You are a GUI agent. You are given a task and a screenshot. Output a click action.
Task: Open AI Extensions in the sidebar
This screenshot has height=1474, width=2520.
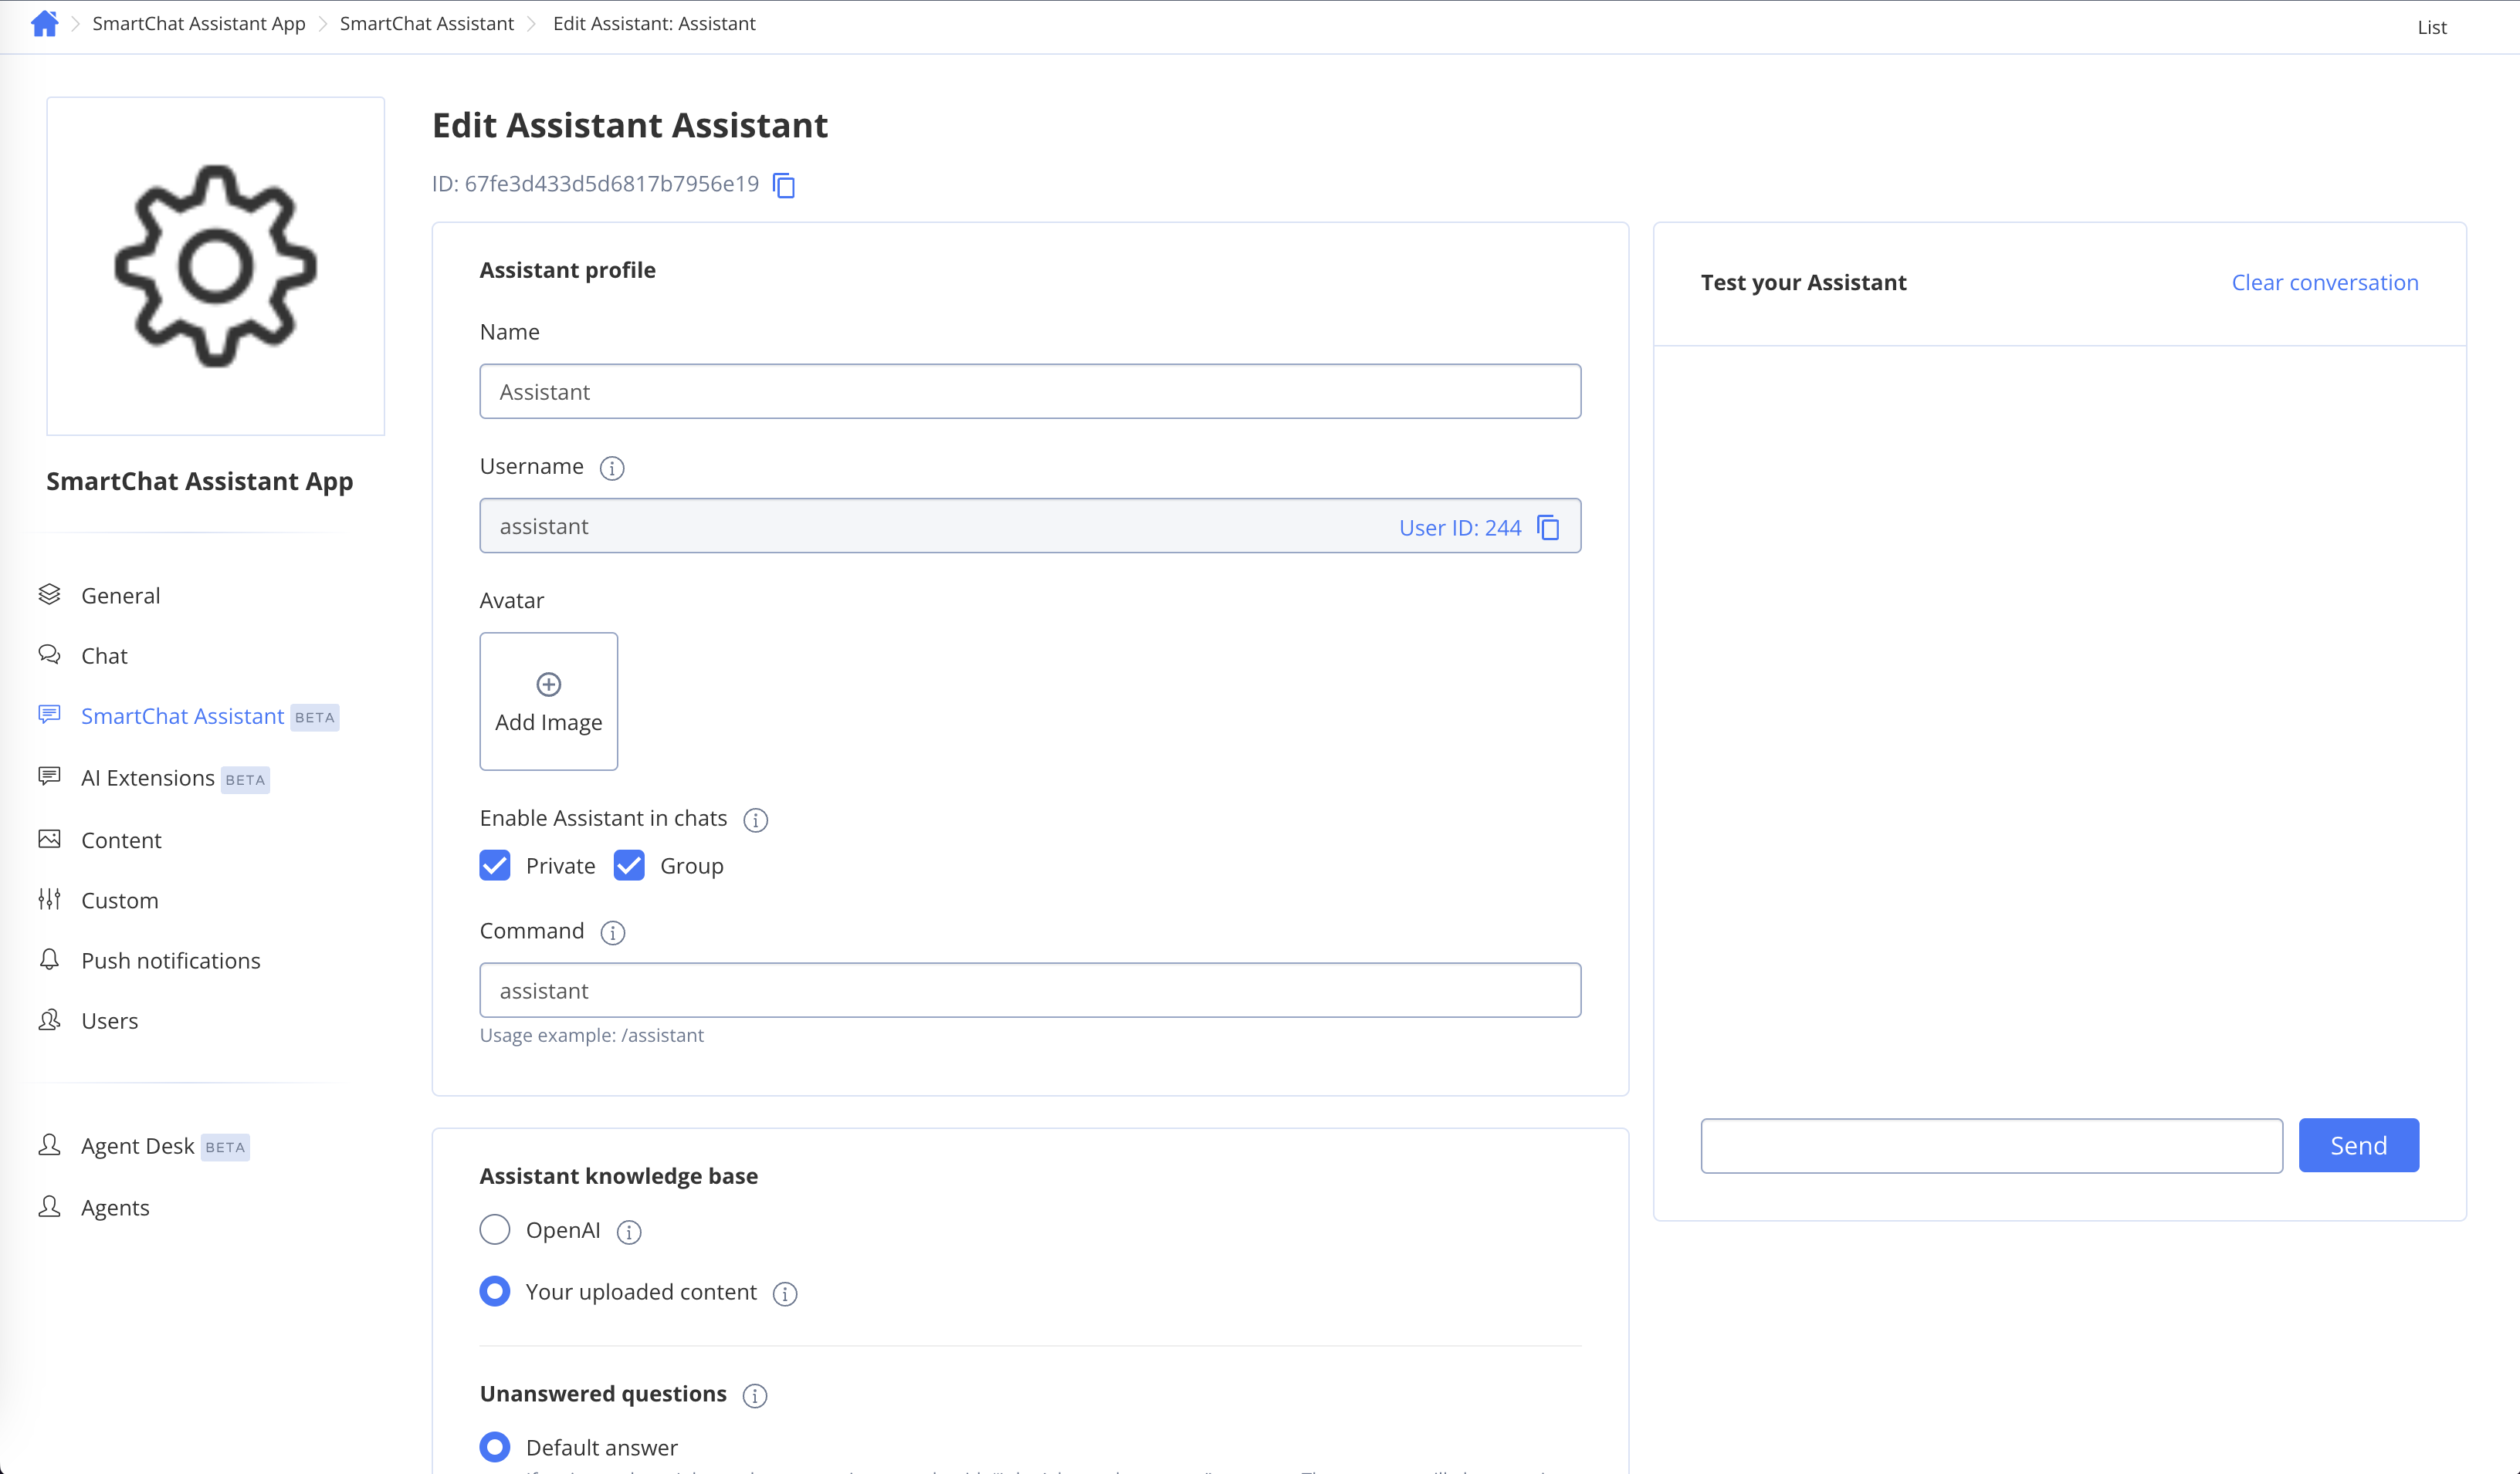pyautogui.click(x=148, y=777)
